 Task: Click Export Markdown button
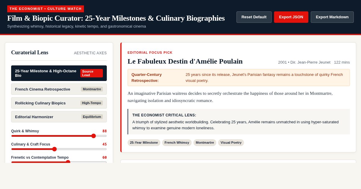(332, 17)
